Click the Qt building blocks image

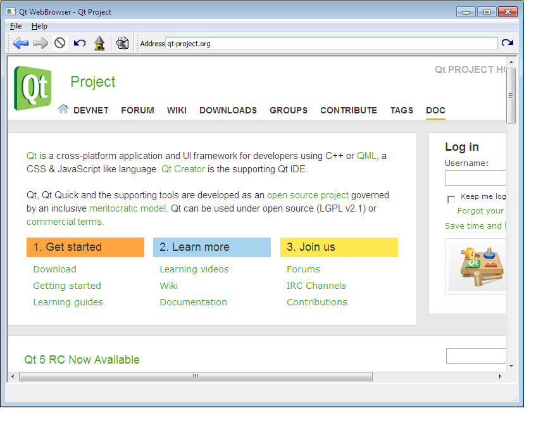click(481, 266)
